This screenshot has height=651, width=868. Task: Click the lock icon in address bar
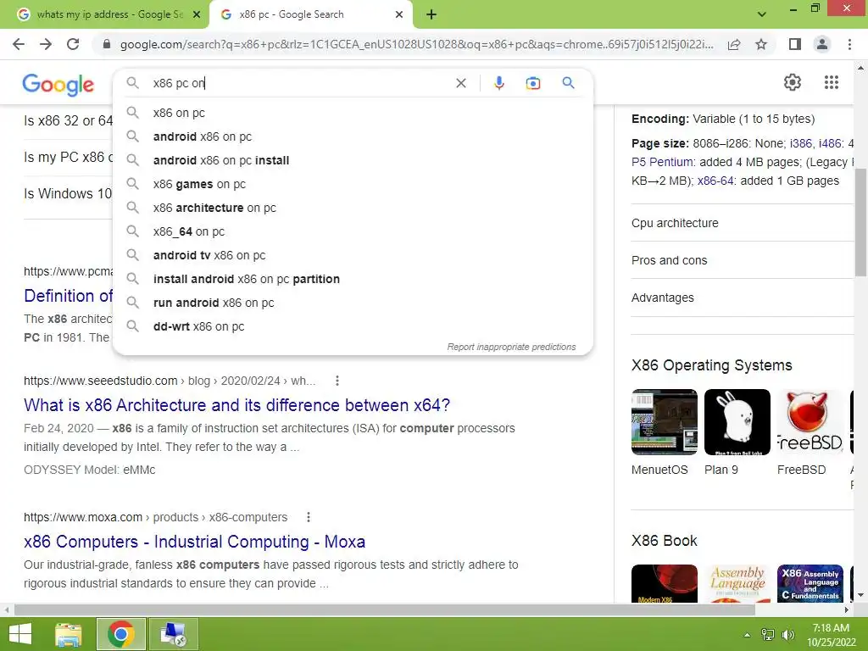pyautogui.click(x=107, y=44)
